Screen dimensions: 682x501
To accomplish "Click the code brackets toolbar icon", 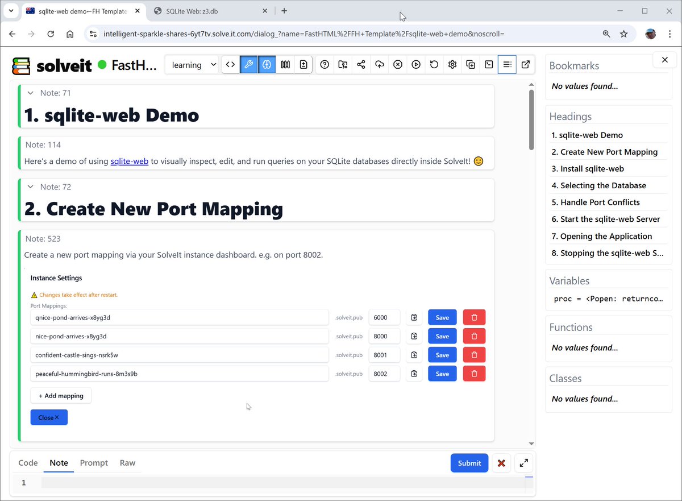I will point(230,65).
